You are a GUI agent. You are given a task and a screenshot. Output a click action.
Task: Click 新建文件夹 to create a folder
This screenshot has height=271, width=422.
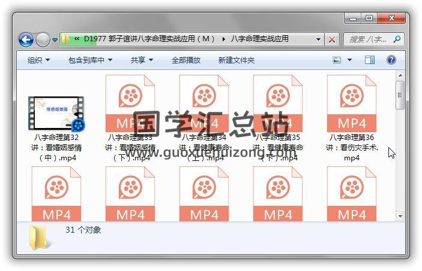click(x=237, y=60)
